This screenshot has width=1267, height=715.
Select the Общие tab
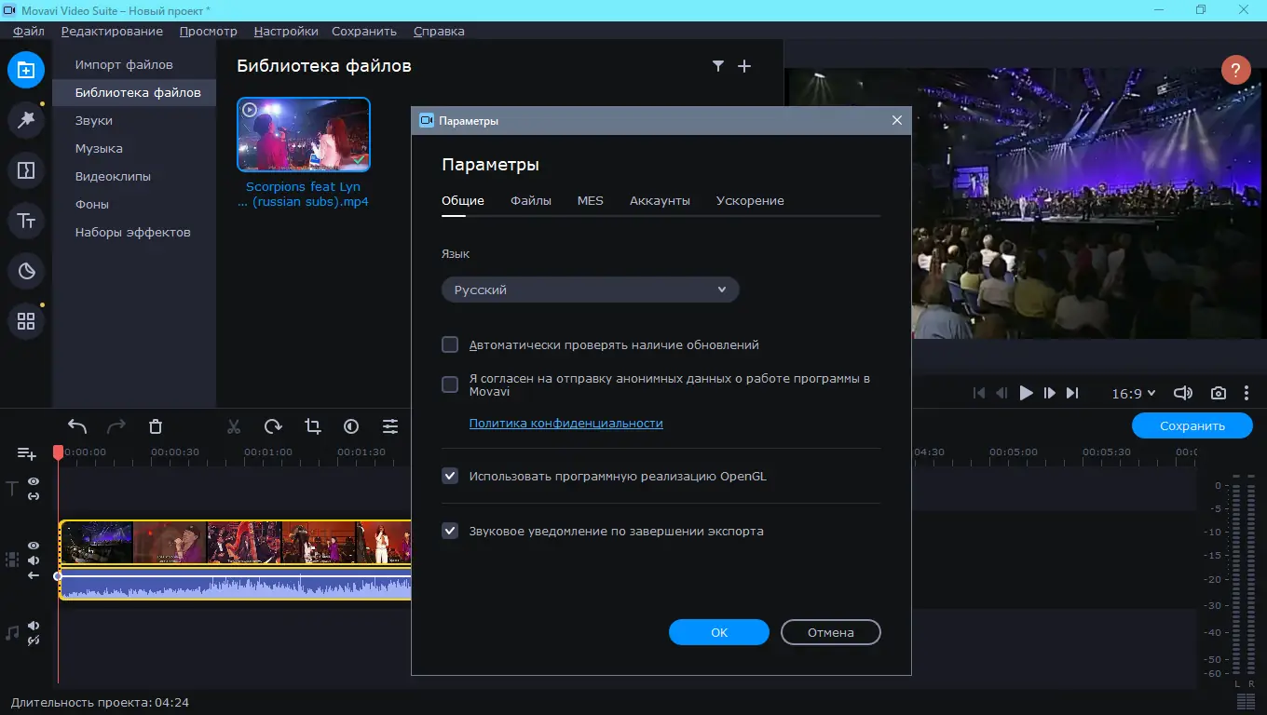pos(463,200)
